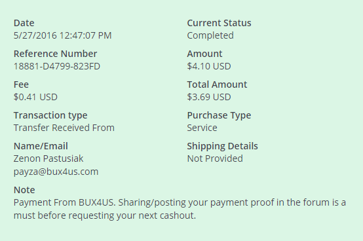Click the Reference Number label
Screen dimensions: 363x241
tap(55, 54)
